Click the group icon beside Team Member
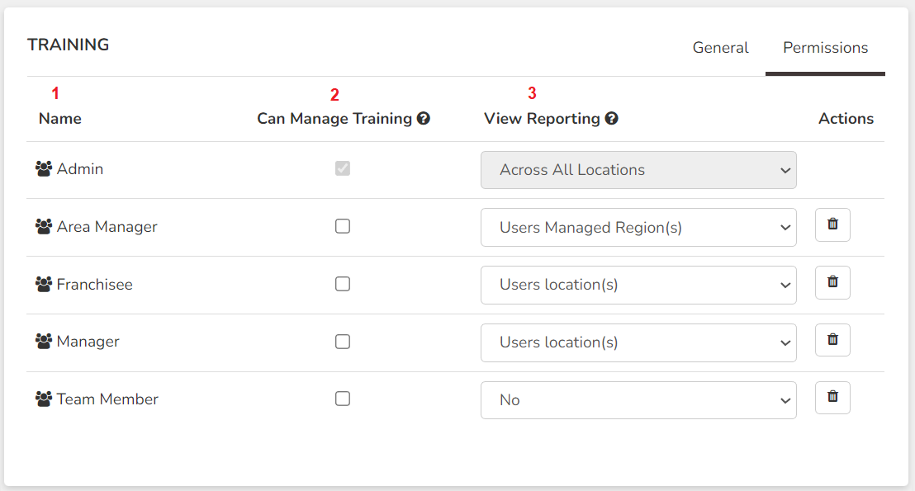The width and height of the screenshot is (915, 491). tap(43, 399)
